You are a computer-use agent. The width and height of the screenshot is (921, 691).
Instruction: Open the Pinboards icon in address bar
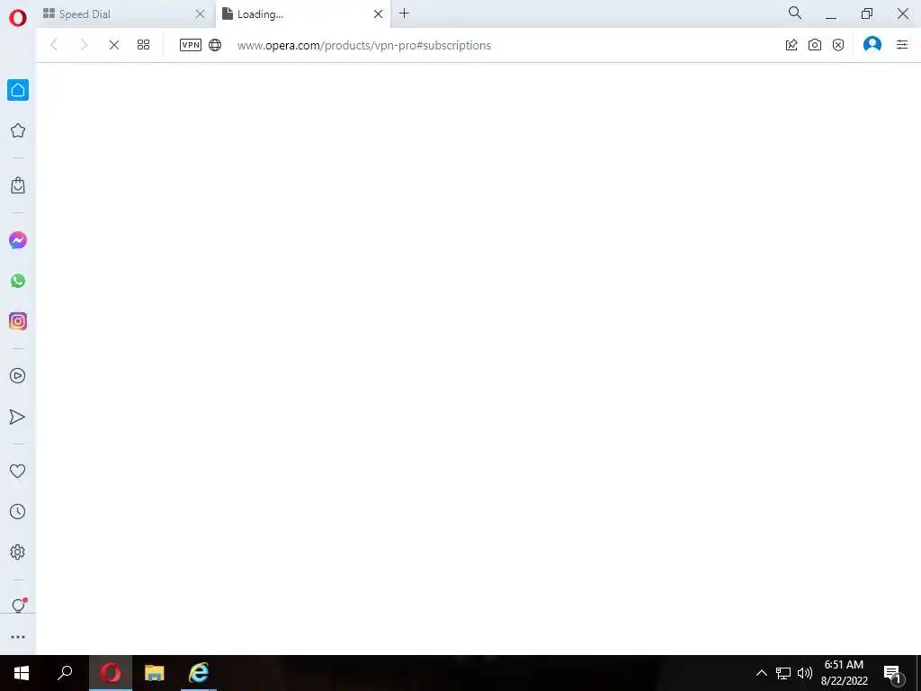coord(791,45)
